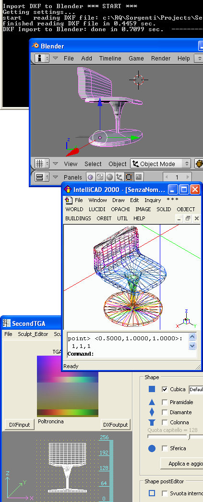Click the DXFoutput button
Viewport: 203px width, 502px height.
[x=115, y=425]
